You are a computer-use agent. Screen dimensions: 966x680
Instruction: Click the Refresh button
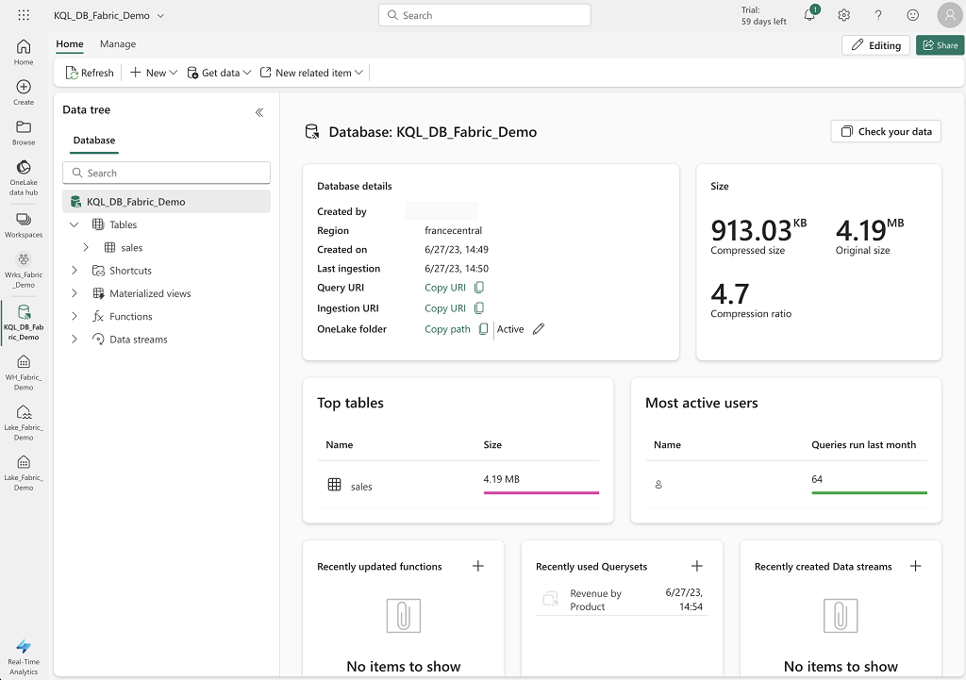tap(90, 73)
